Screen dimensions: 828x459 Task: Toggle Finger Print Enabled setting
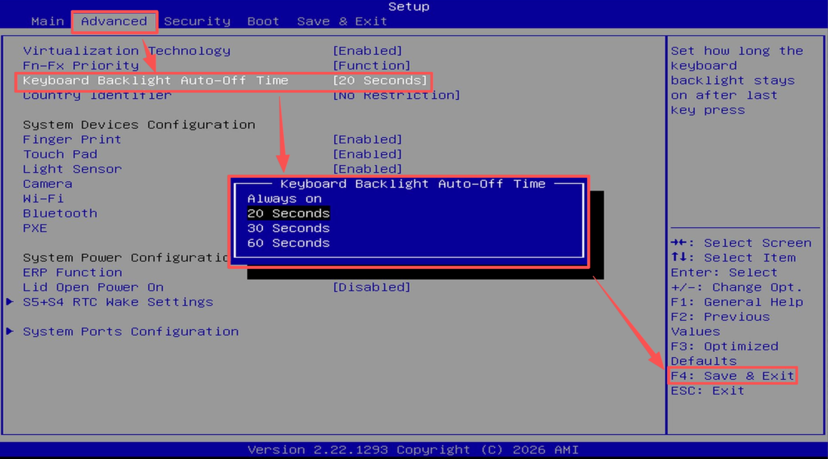click(x=367, y=139)
